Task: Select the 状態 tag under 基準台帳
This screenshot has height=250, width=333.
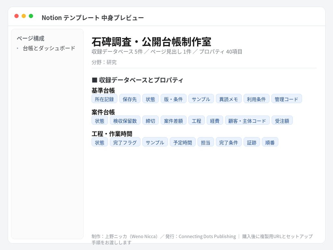Action: click(150, 99)
